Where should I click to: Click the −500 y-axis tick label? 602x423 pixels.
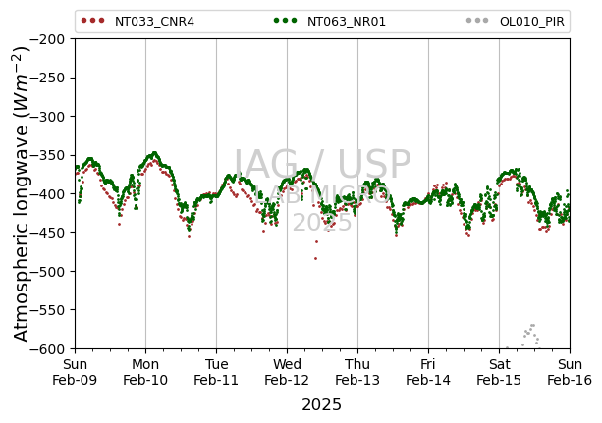(x=47, y=272)
